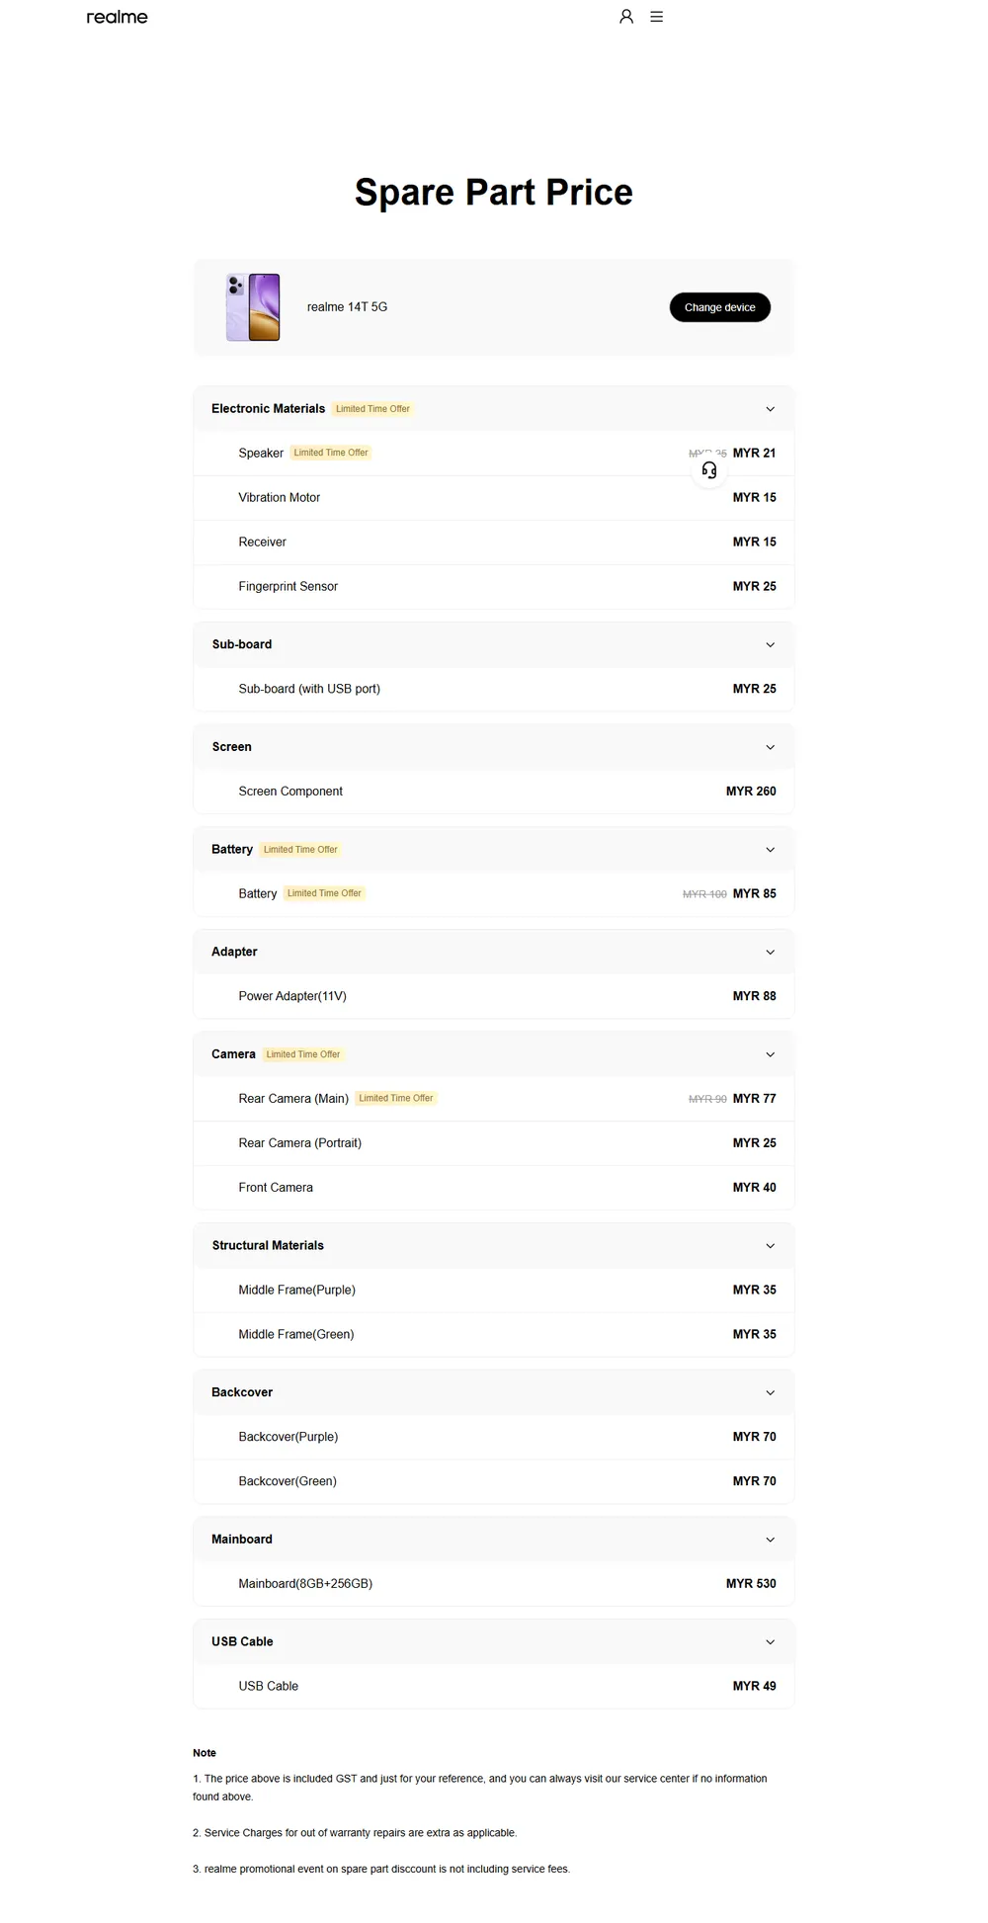
Task: Collapse the Structural Materials section chevron
Action: (771, 1246)
